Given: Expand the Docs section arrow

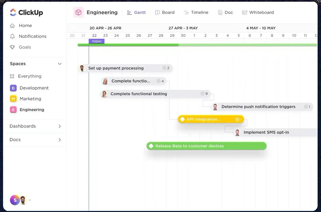Looking at the screenshot, I should coord(59,140).
